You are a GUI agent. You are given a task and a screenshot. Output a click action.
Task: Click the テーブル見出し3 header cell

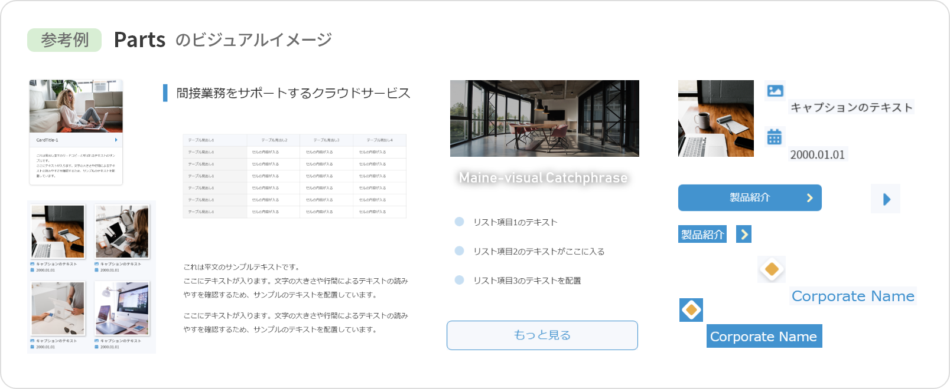tap(327, 140)
